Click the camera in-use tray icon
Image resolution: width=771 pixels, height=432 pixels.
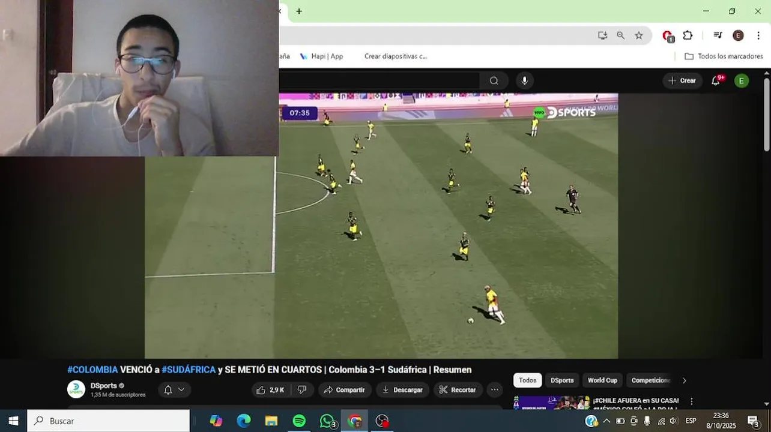(634, 421)
